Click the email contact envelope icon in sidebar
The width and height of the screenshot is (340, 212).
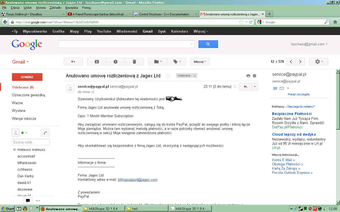(x=282, y=88)
